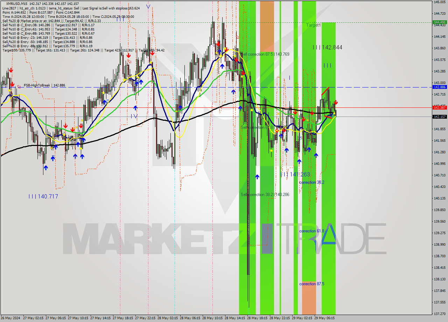
Task: Click the 143.860 price axis label
Action: (439, 48)
